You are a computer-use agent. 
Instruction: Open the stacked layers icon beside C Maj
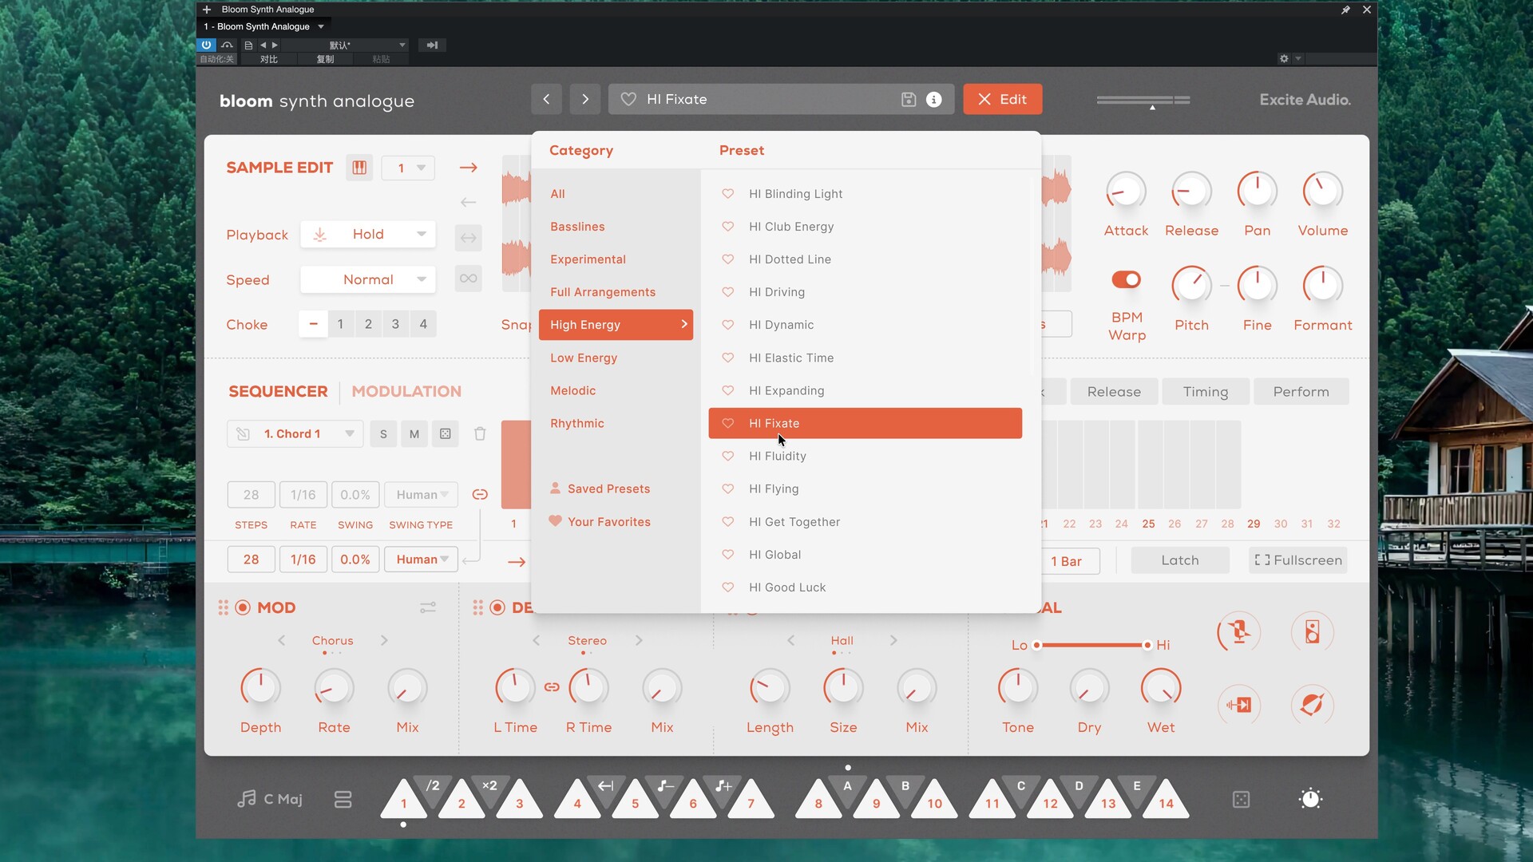pyautogui.click(x=343, y=799)
